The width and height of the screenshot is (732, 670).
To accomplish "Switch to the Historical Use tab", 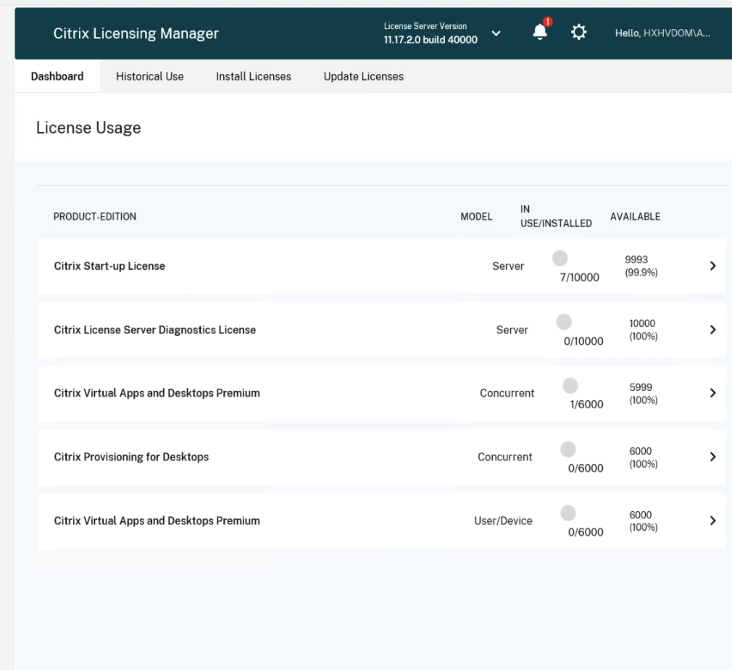I will pos(150,76).
